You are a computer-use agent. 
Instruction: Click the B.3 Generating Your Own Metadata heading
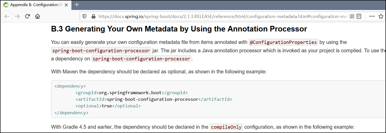click(179, 29)
